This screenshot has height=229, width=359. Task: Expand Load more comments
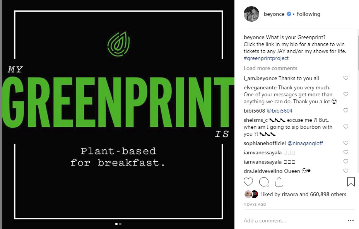pos(270,68)
